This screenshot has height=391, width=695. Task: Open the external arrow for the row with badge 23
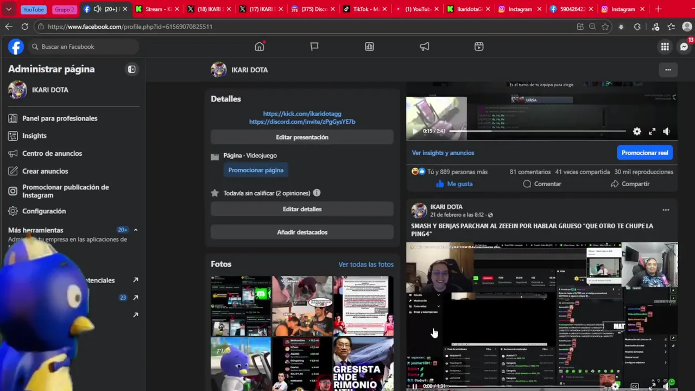point(136,298)
